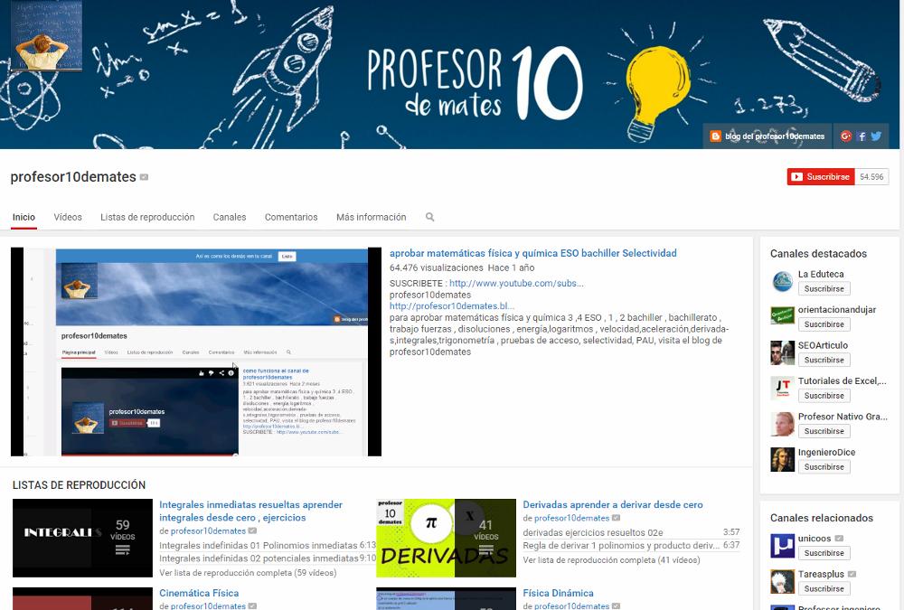Screen dimensions: 904x610
Task: Click the unicoos channel avatar
Action: [x=782, y=546]
